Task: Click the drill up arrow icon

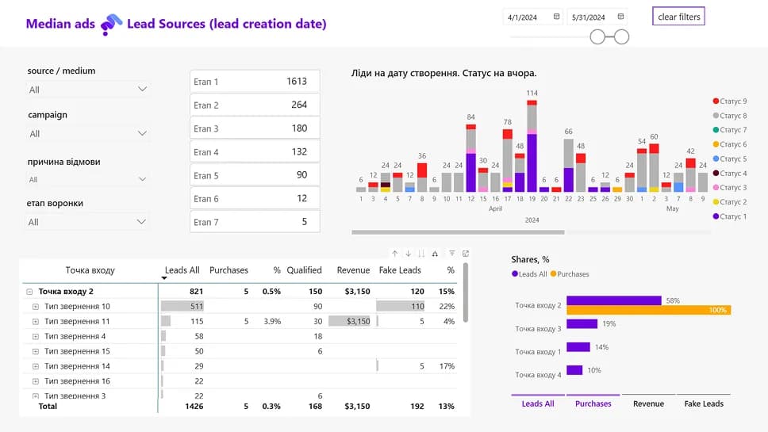Action: [394, 254]
